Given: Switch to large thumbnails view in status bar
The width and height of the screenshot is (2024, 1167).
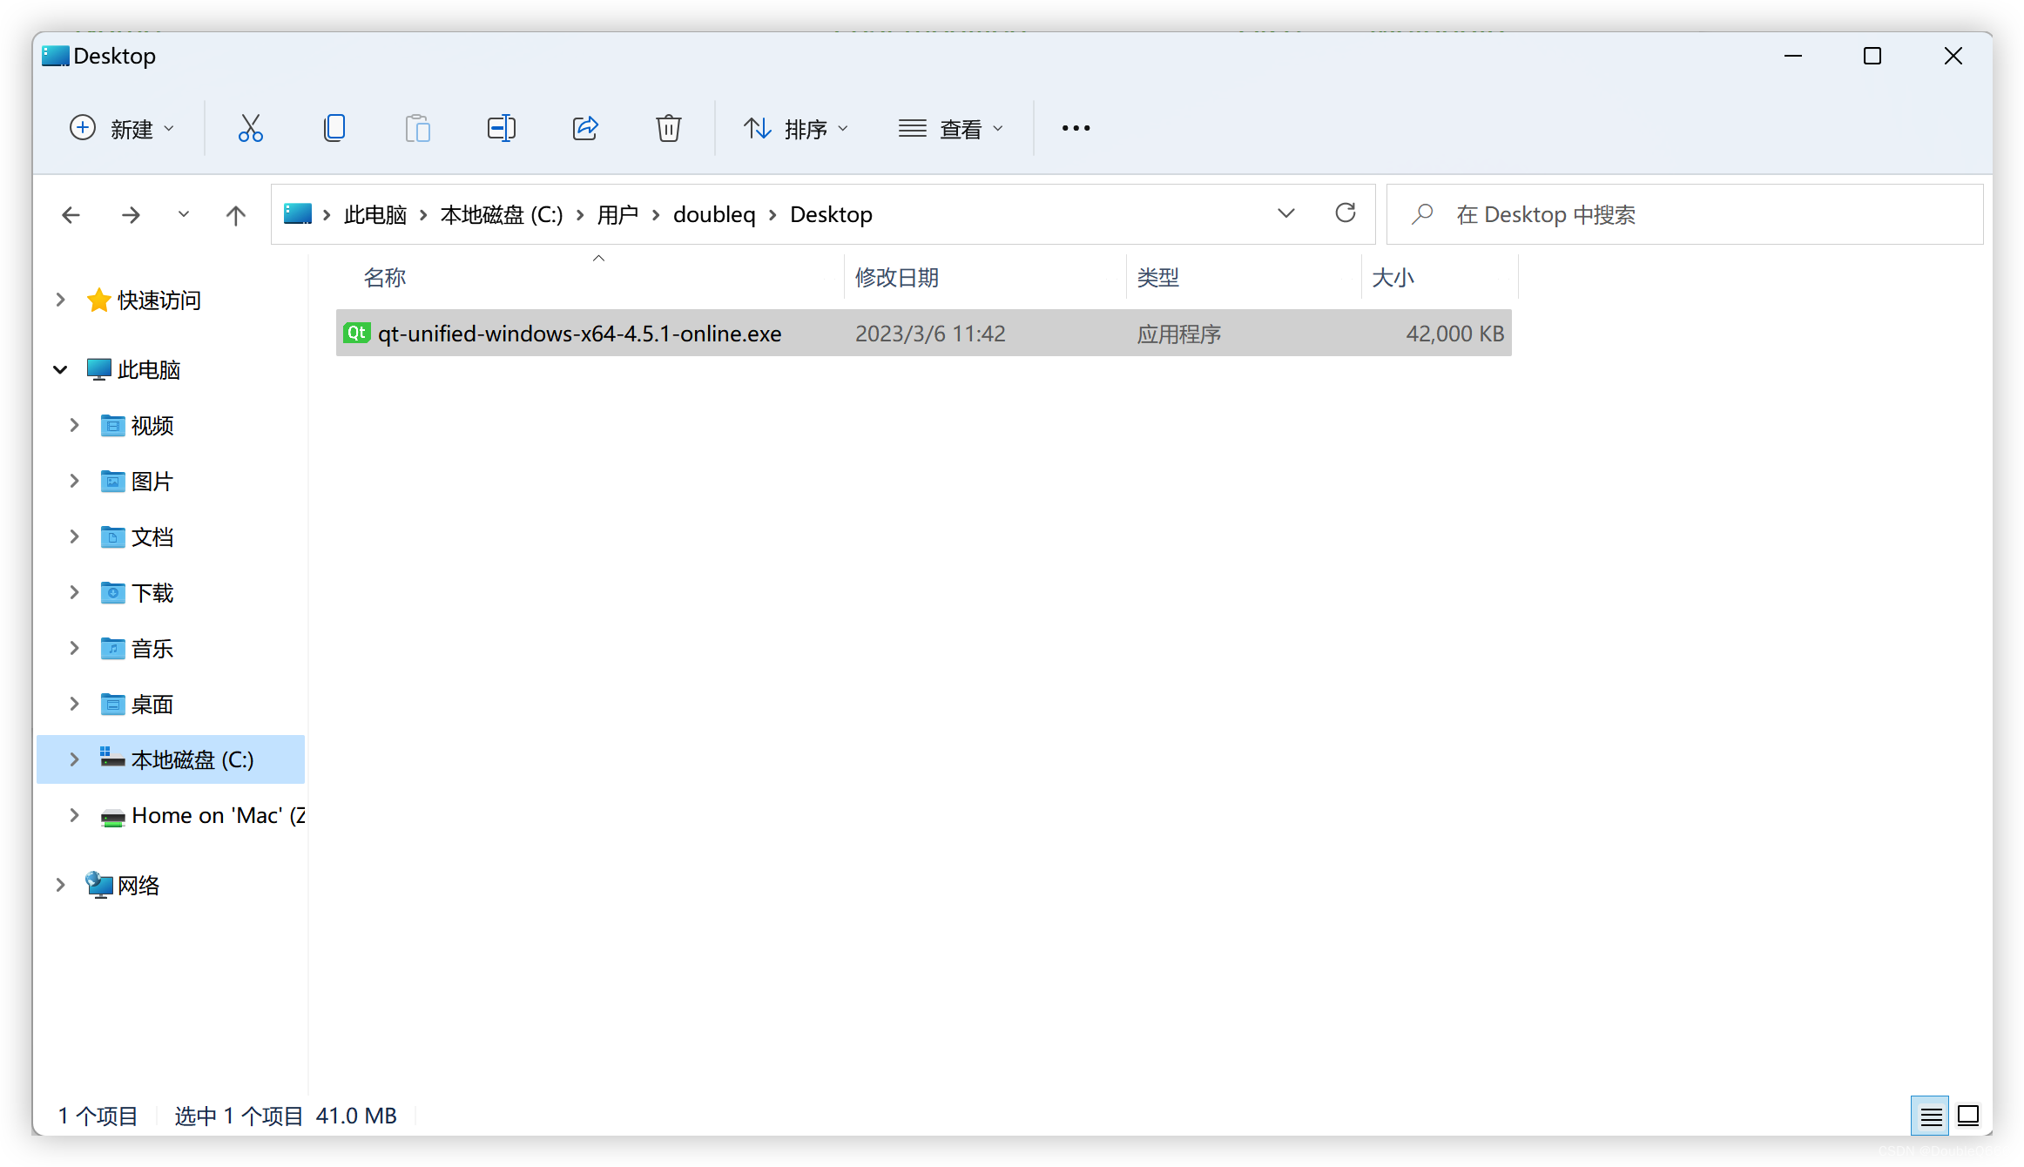Looking at the screenshot, I should pyautogui.click(x=1968, y=1116).
